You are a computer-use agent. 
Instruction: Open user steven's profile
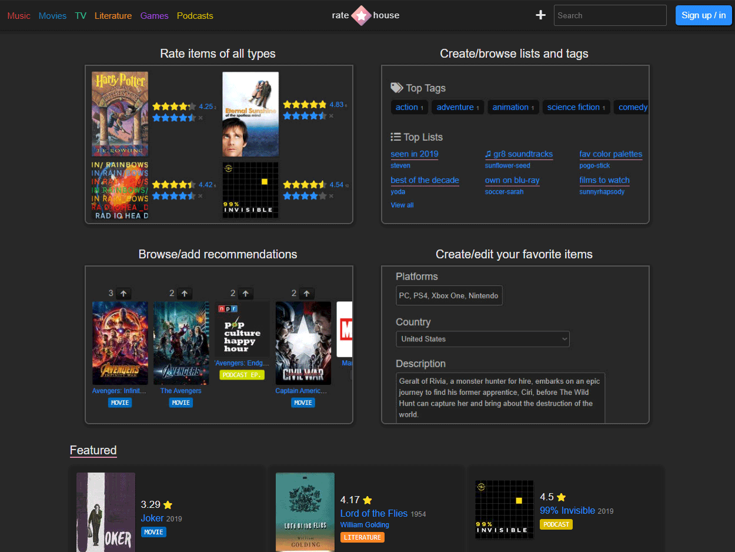coord(400,165)
